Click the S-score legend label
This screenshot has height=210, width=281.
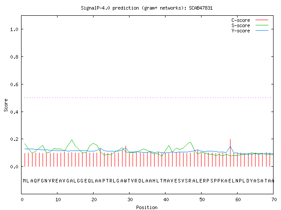241,25
